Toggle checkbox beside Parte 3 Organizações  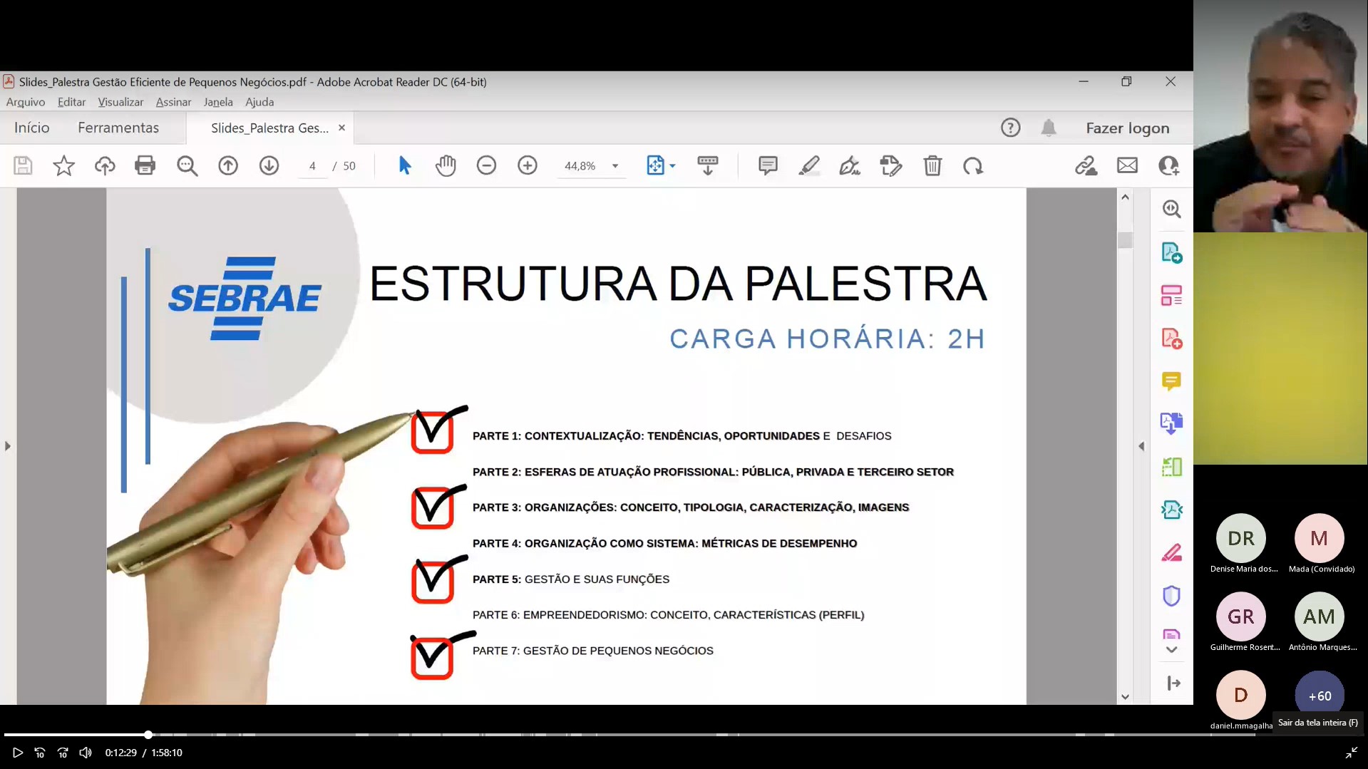tap(433, 508)
